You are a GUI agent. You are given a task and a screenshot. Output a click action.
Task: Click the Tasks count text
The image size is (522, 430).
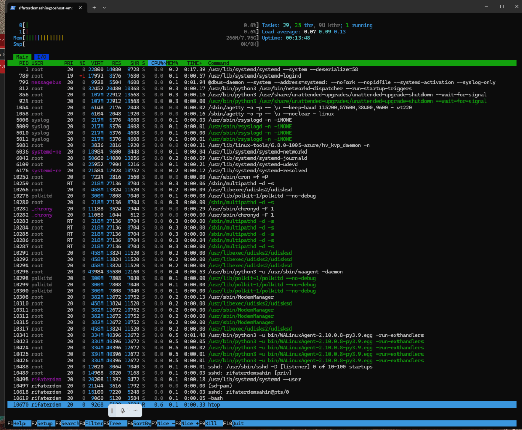point(317,26)
